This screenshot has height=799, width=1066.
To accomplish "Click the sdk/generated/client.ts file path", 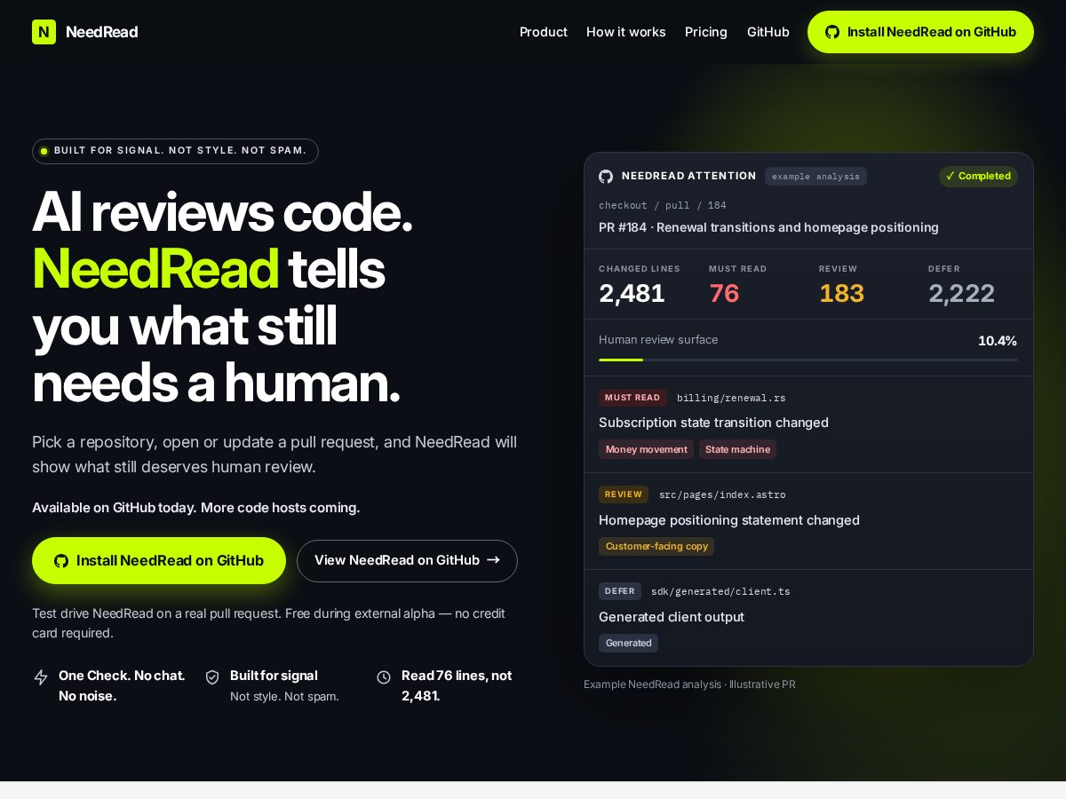I will point(720,591).
